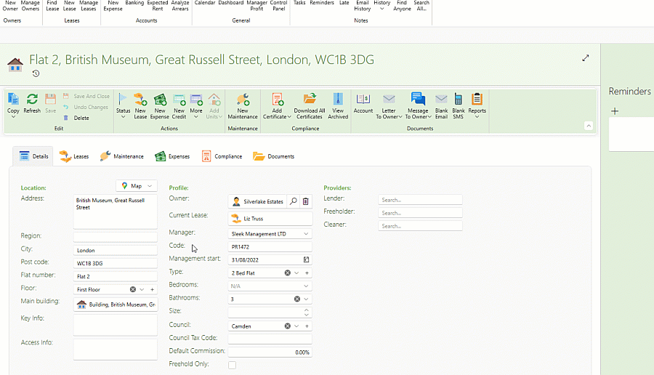Click the history clock icon under the address title
Viewport: 654px width, 375px height.
pos(36,73)
